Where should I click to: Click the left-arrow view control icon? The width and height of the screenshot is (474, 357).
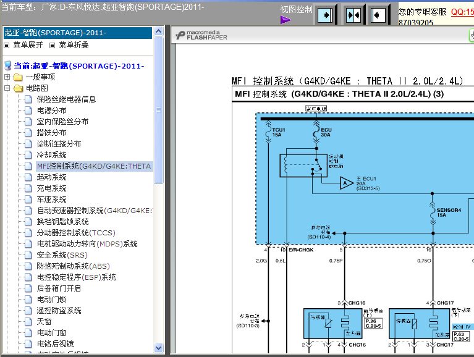point(378,14)
